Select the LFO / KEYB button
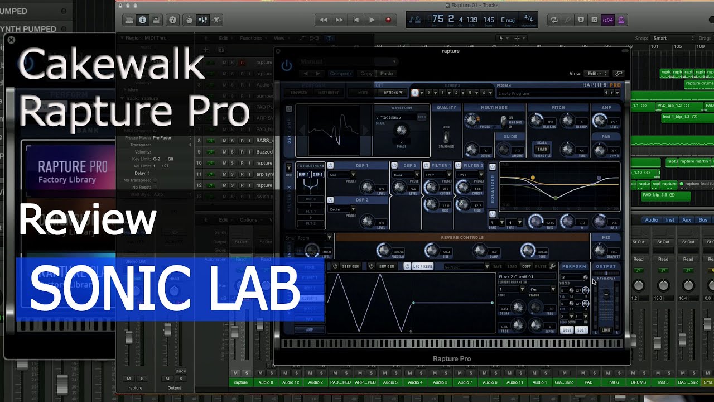Viewport: 714px width, 402px height. click(422, 266)
